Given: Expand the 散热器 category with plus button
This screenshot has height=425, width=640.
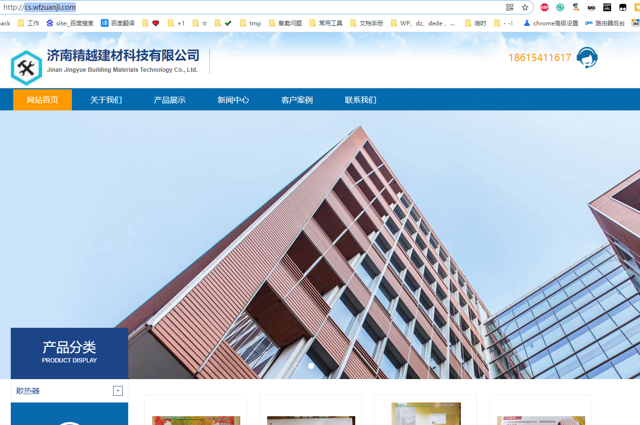Looking at the screenshot, I should [x=117, y=391].
